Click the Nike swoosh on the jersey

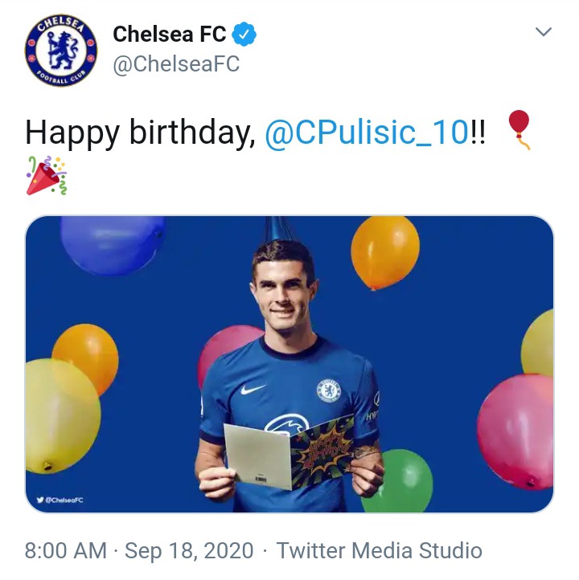coord(253,391)
